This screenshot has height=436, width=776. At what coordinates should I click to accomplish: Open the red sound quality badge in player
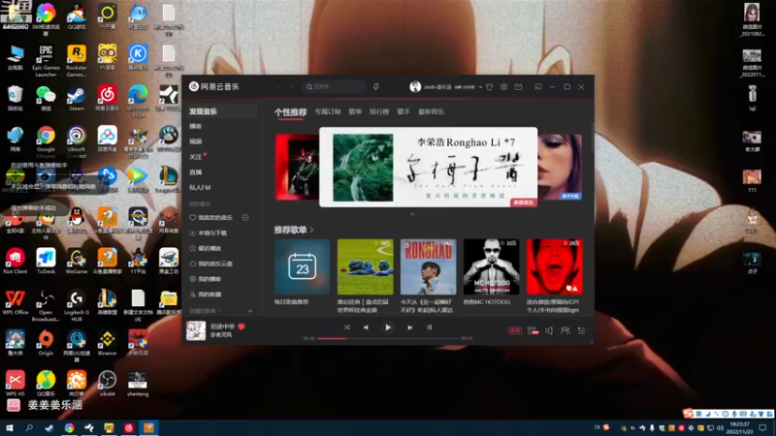(x=515, y=330)
